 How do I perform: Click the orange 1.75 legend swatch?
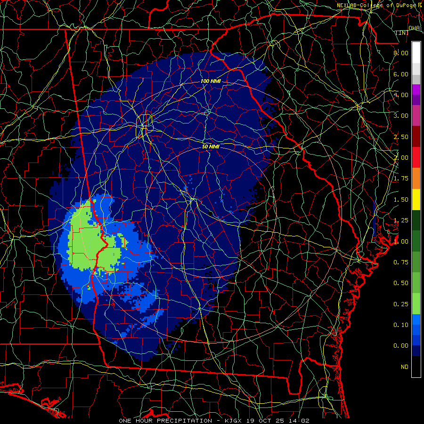point(416,179)
